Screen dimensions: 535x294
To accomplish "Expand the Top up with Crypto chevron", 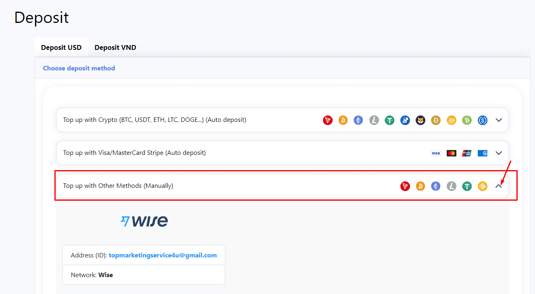I will click(x=499, y=120).
